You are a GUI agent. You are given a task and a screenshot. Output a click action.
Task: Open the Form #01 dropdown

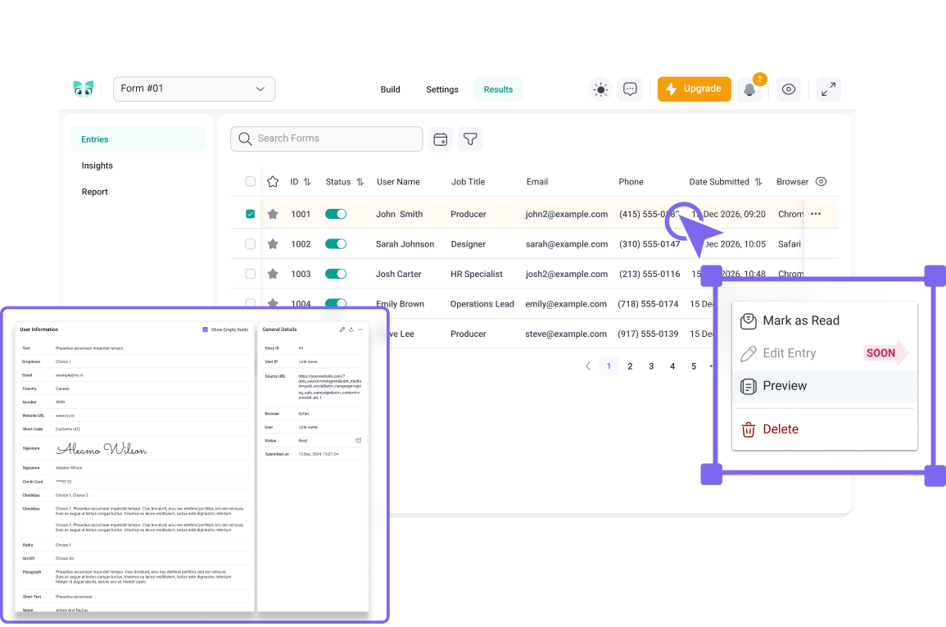194,89
